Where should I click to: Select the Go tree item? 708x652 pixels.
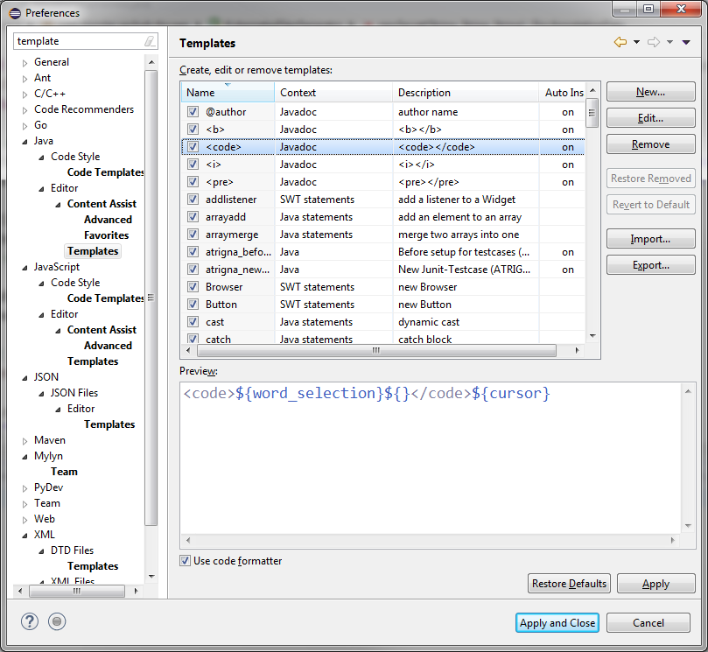coord(40,125)
